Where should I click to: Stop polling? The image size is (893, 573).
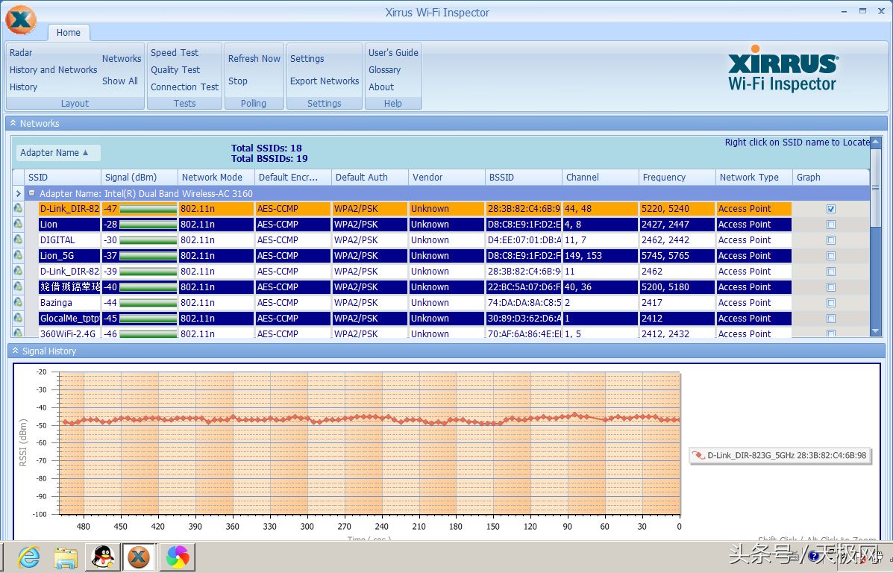pyautogui.click(x=237, y=81)
